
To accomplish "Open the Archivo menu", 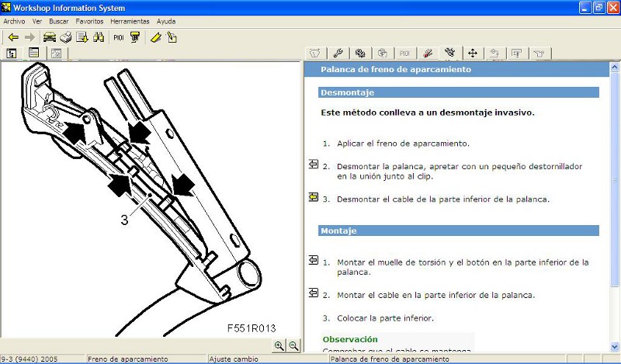I will pos(14,22).
